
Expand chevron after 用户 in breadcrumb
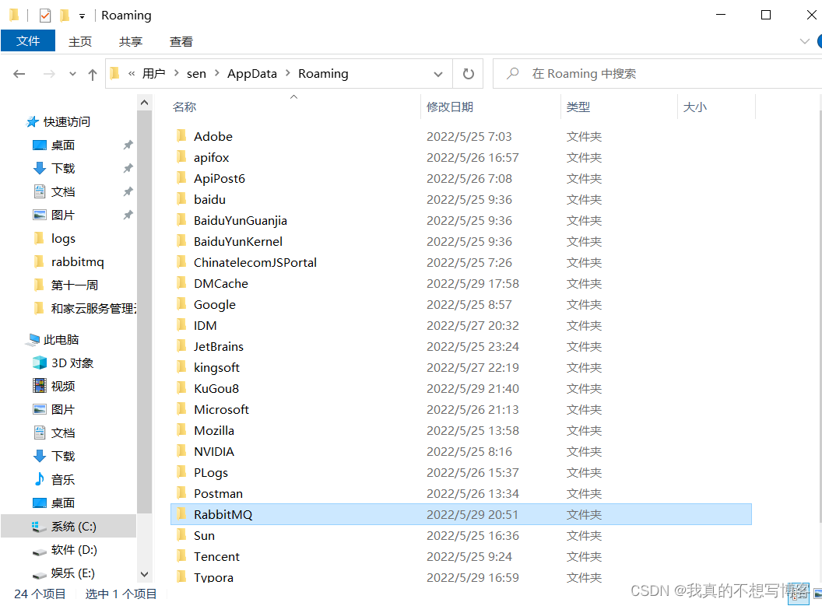pos(176,73)
